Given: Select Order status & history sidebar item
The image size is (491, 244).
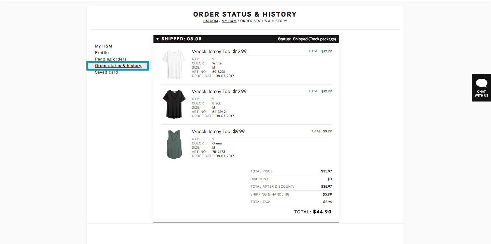Looking at the screenshot, I should (118, 66).
